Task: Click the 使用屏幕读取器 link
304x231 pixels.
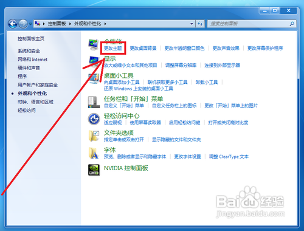Action: pyautogui.click(x=145, y=123)
